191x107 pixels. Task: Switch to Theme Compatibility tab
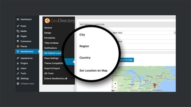[x=54, y=63]
